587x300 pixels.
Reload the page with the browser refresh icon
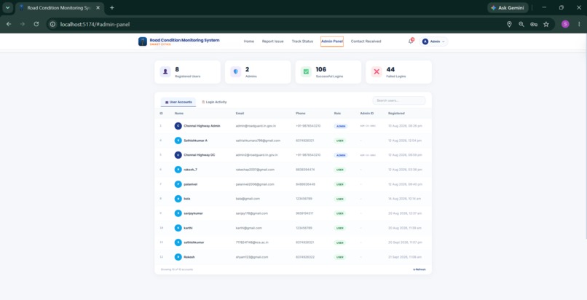pyautogui.click(x=36, y=24)
